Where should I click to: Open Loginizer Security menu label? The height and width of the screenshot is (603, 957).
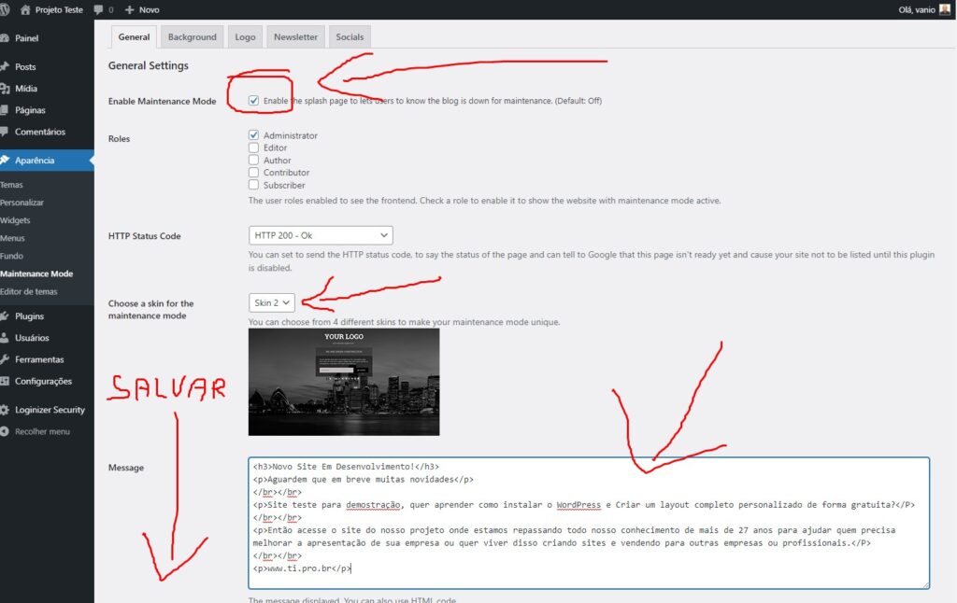coord(50,410)
